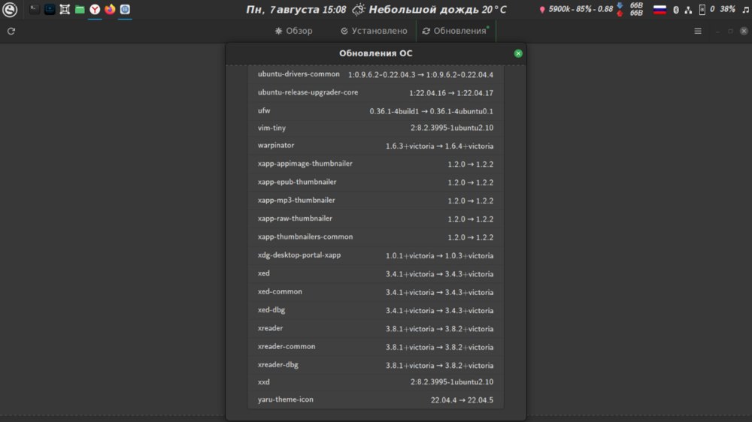Click version 0.36.1-4build1 → 0.36.1-4ubuntu0.1
Screen dimensions: 752x422
tap(431, 111)
